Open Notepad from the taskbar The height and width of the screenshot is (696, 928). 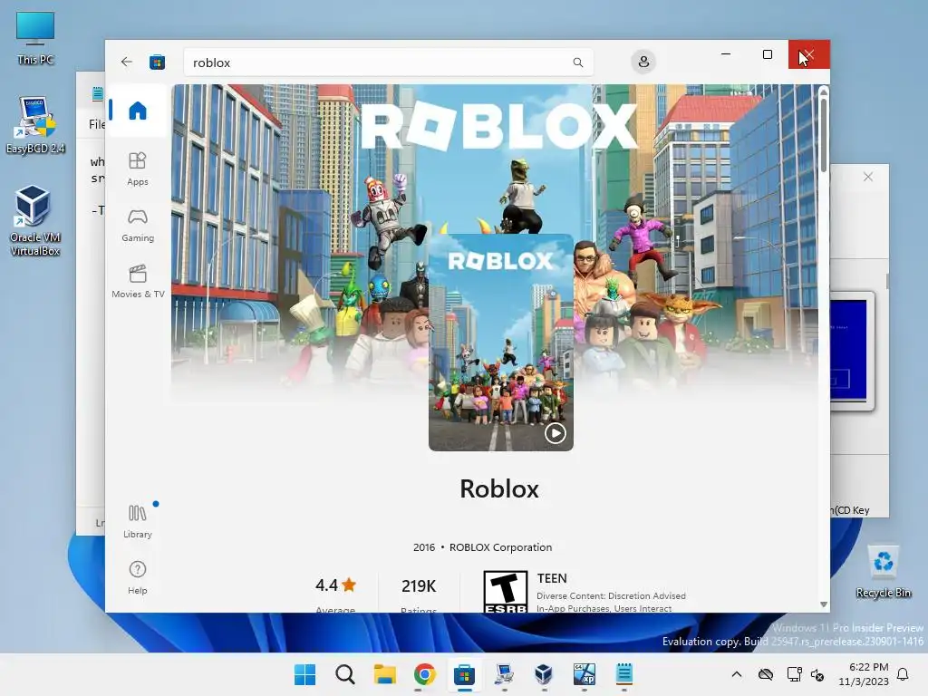pos(623,674)
